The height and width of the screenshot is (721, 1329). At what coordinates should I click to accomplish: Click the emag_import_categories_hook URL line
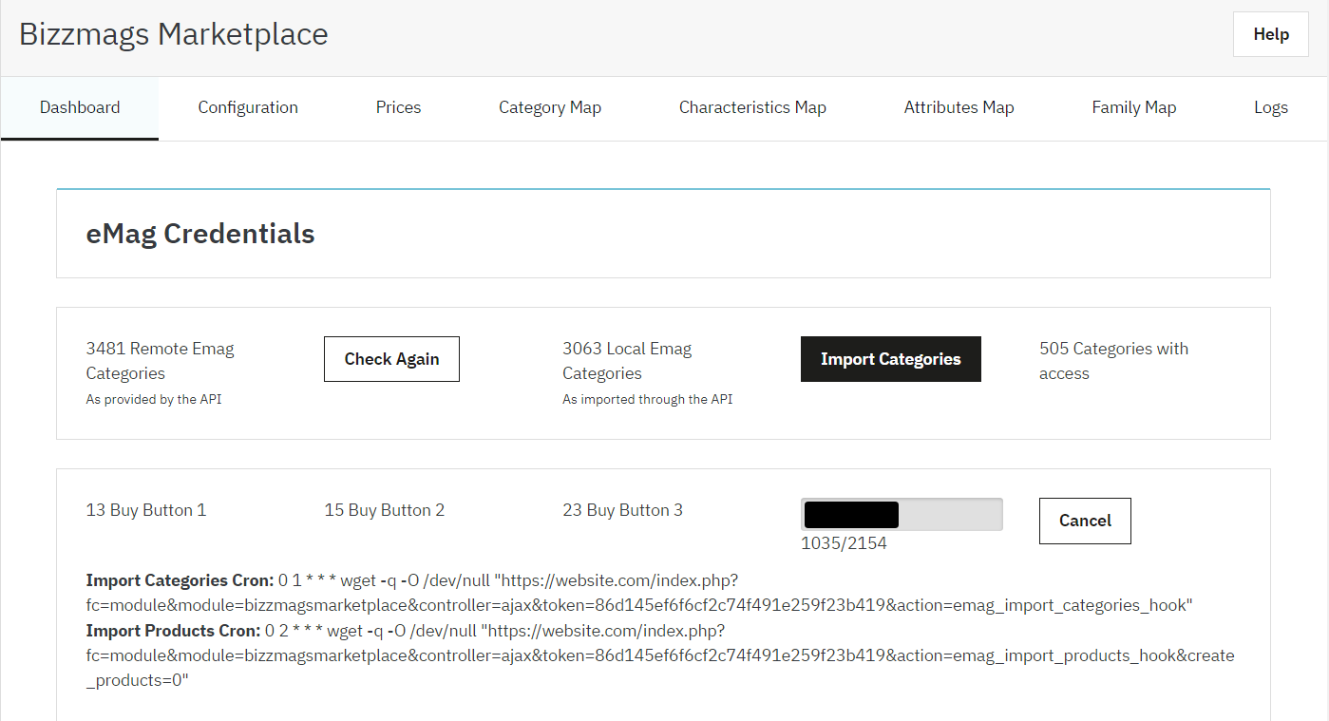tap(639, 605)
